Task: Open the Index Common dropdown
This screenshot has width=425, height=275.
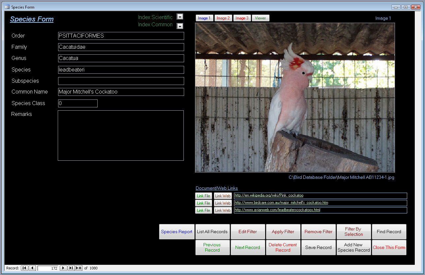Action: point(180,26)
